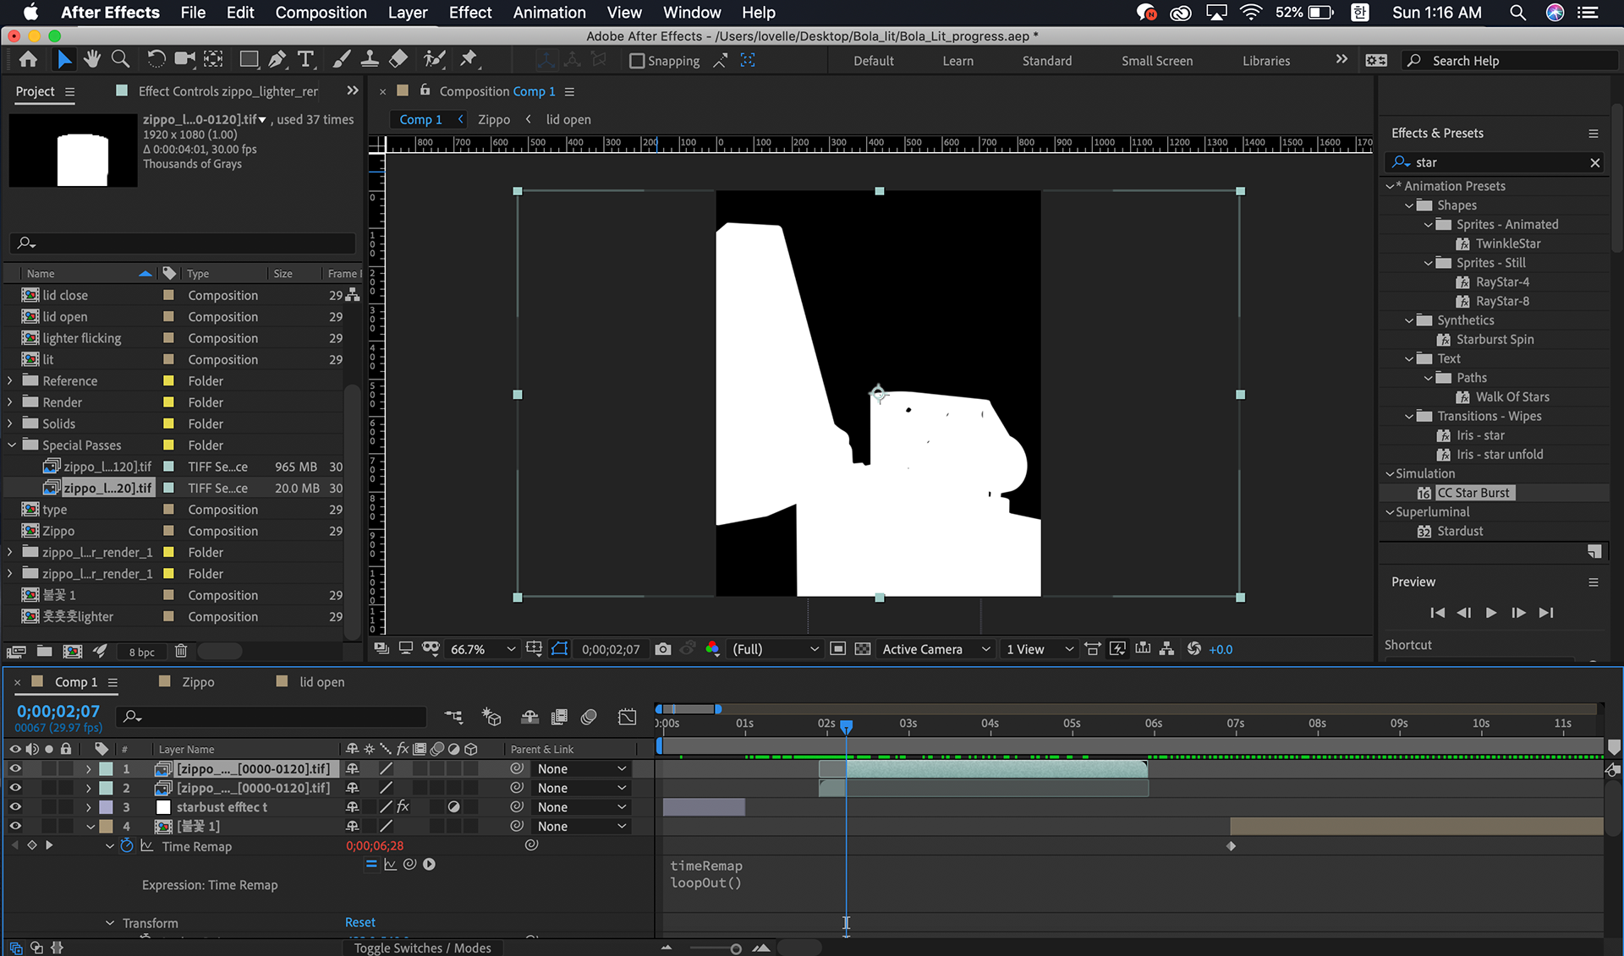This screenshot has width=1624, height=956.
Task: Select the CC Star Burst effect
Action: pyautogui.click(x=1475, y=493)
